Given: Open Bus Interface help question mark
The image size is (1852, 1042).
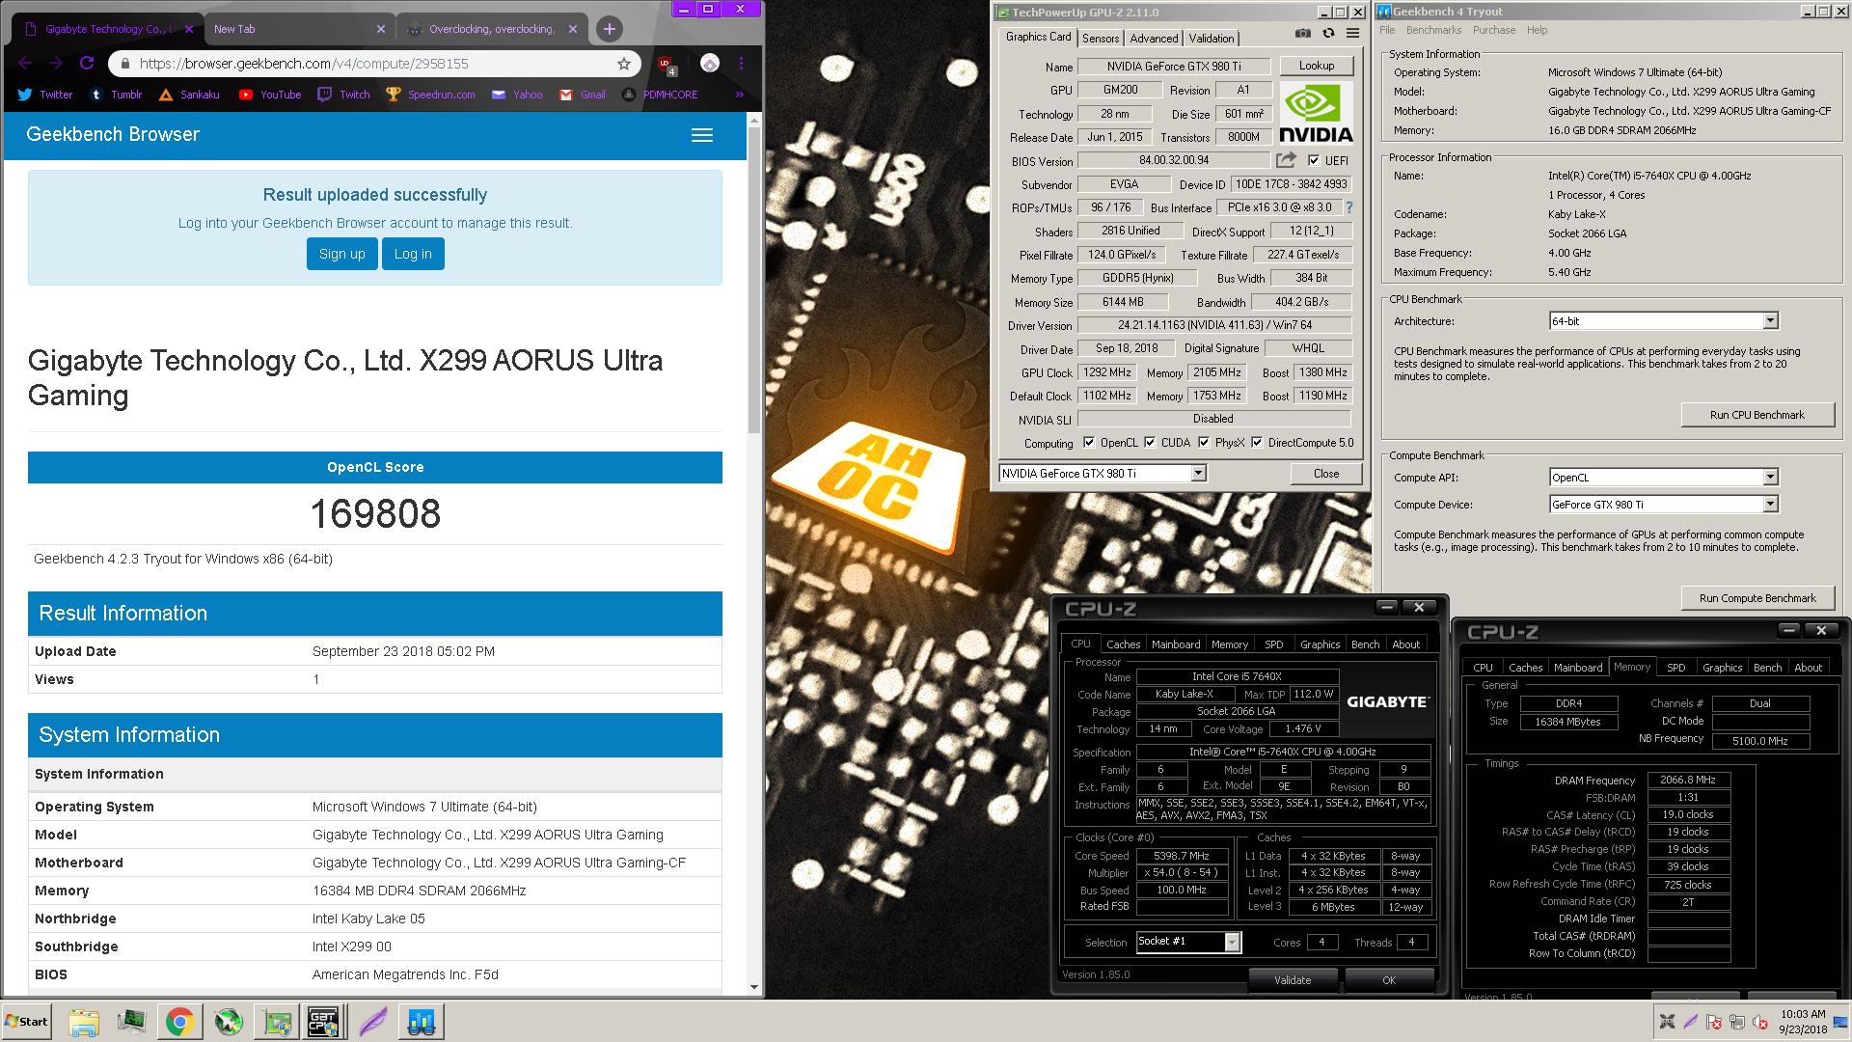Looking at the screenshot, I should pos(1348,207).
